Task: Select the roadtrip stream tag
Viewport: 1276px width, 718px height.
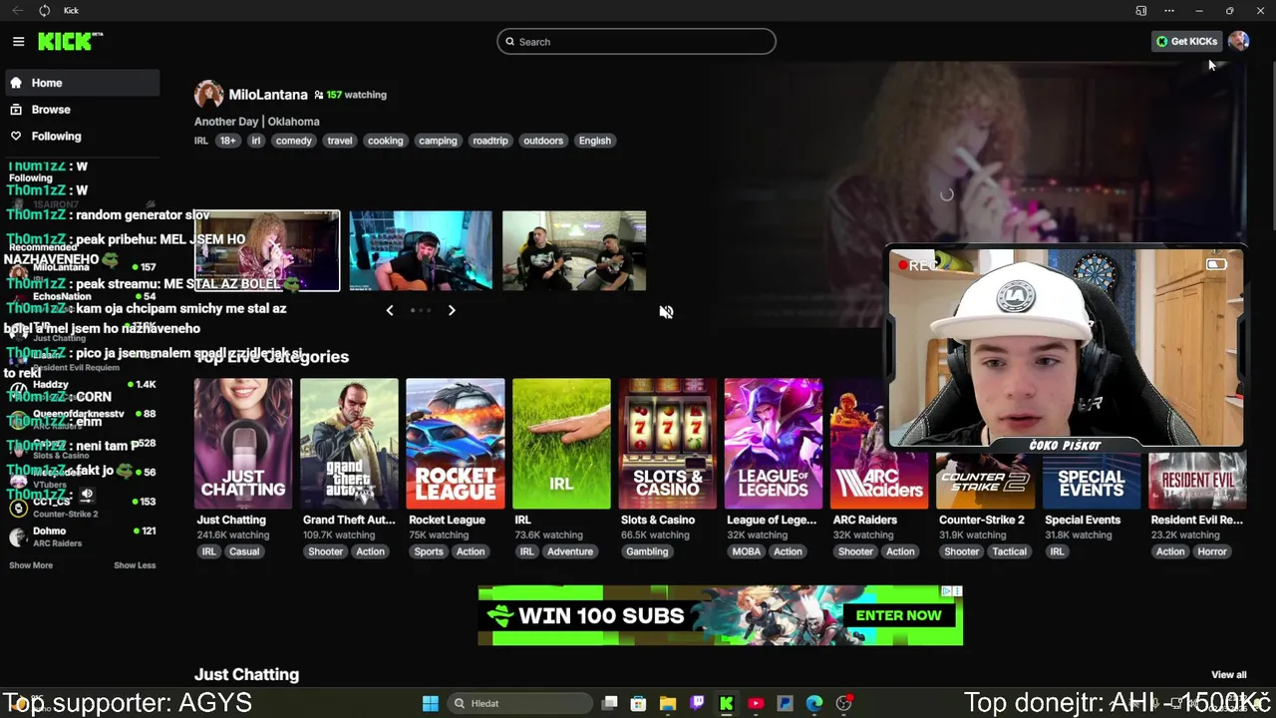Action: 489,141
